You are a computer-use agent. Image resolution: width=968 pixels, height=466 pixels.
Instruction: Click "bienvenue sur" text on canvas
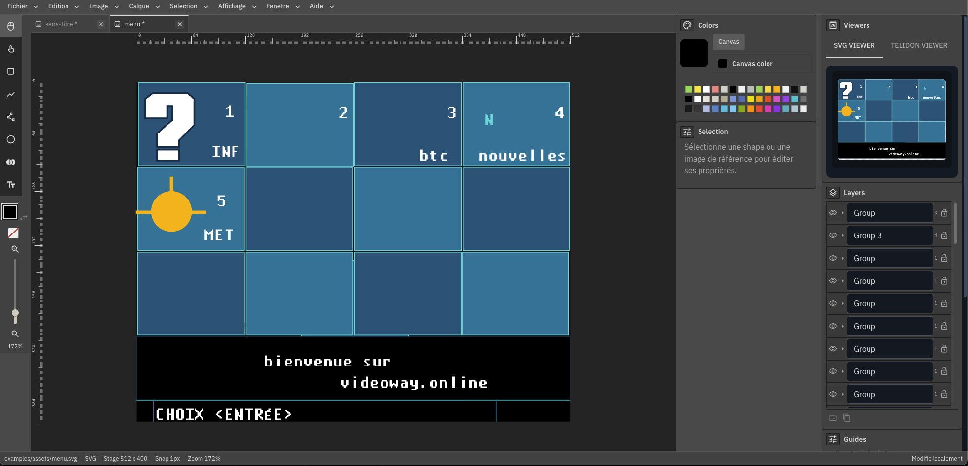click(x=327, y=362)
